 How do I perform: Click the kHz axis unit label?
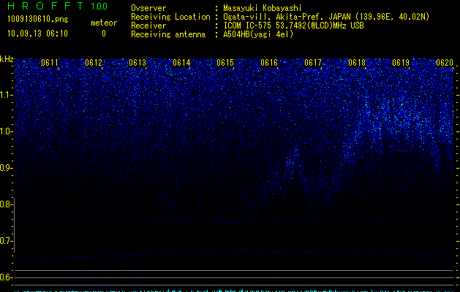point(7,59)
